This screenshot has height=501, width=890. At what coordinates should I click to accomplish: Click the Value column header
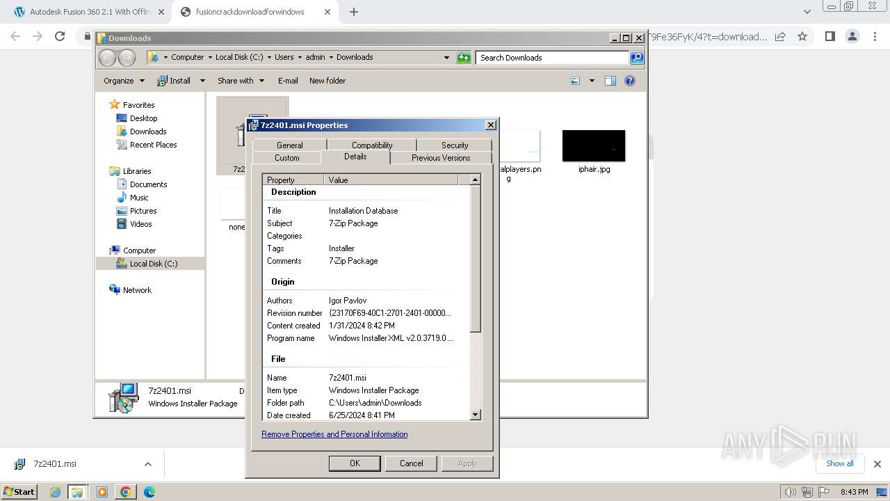click(391, 180)
